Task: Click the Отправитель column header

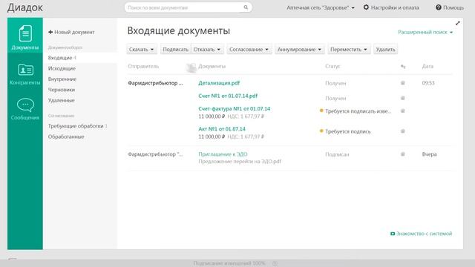Action: tap(143, 66)
